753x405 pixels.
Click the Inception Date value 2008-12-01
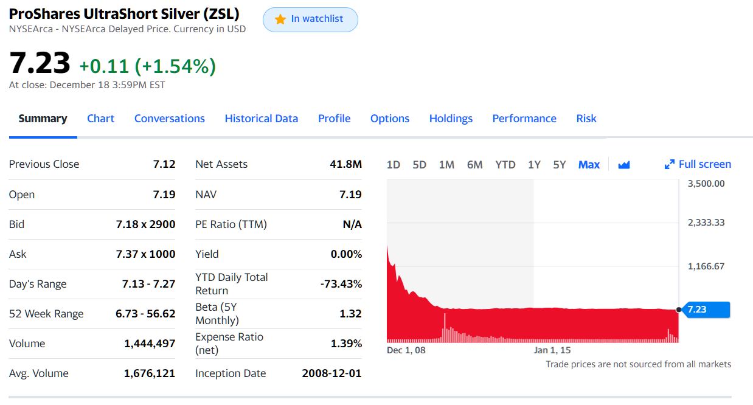[x=332, y=373]
